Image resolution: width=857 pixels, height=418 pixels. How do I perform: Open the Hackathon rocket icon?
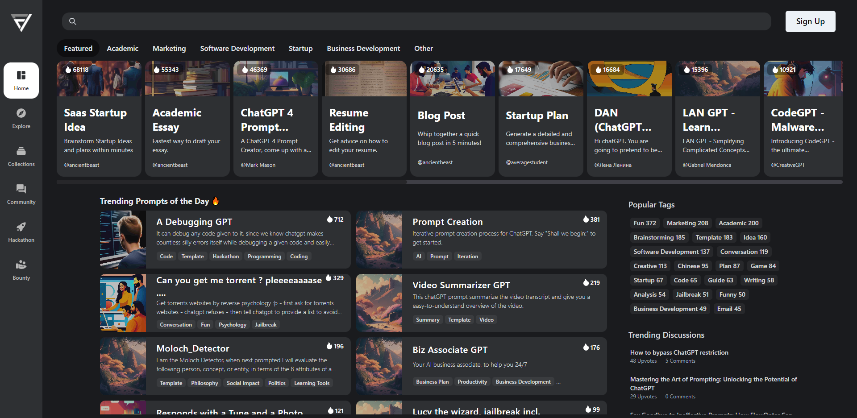tap(21, 227)
